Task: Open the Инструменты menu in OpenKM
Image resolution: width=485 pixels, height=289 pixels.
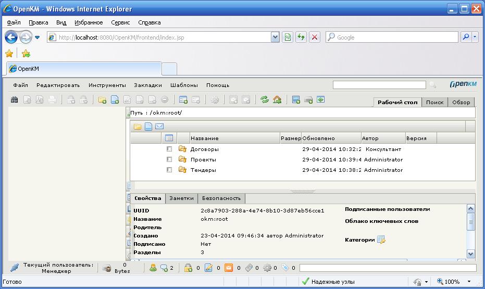Action: [107, 85]
